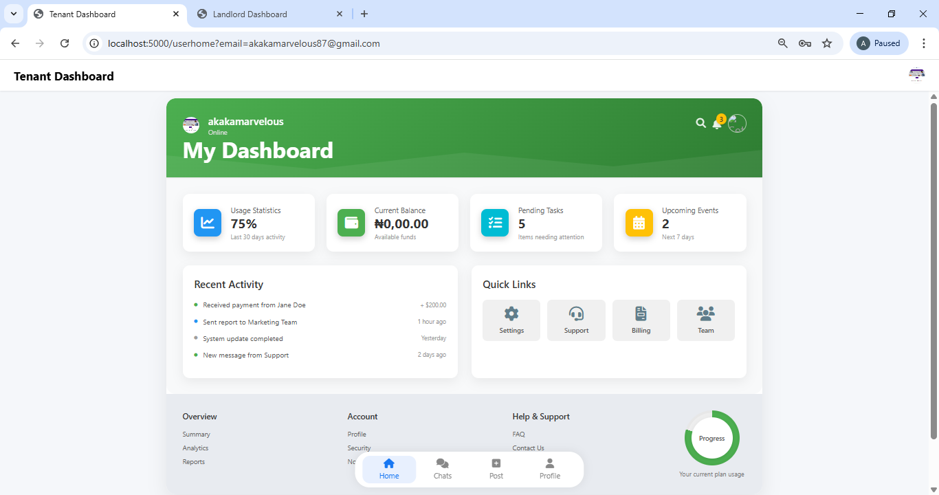
Task: Open the Team quick link icon
Action: point(705,313)
